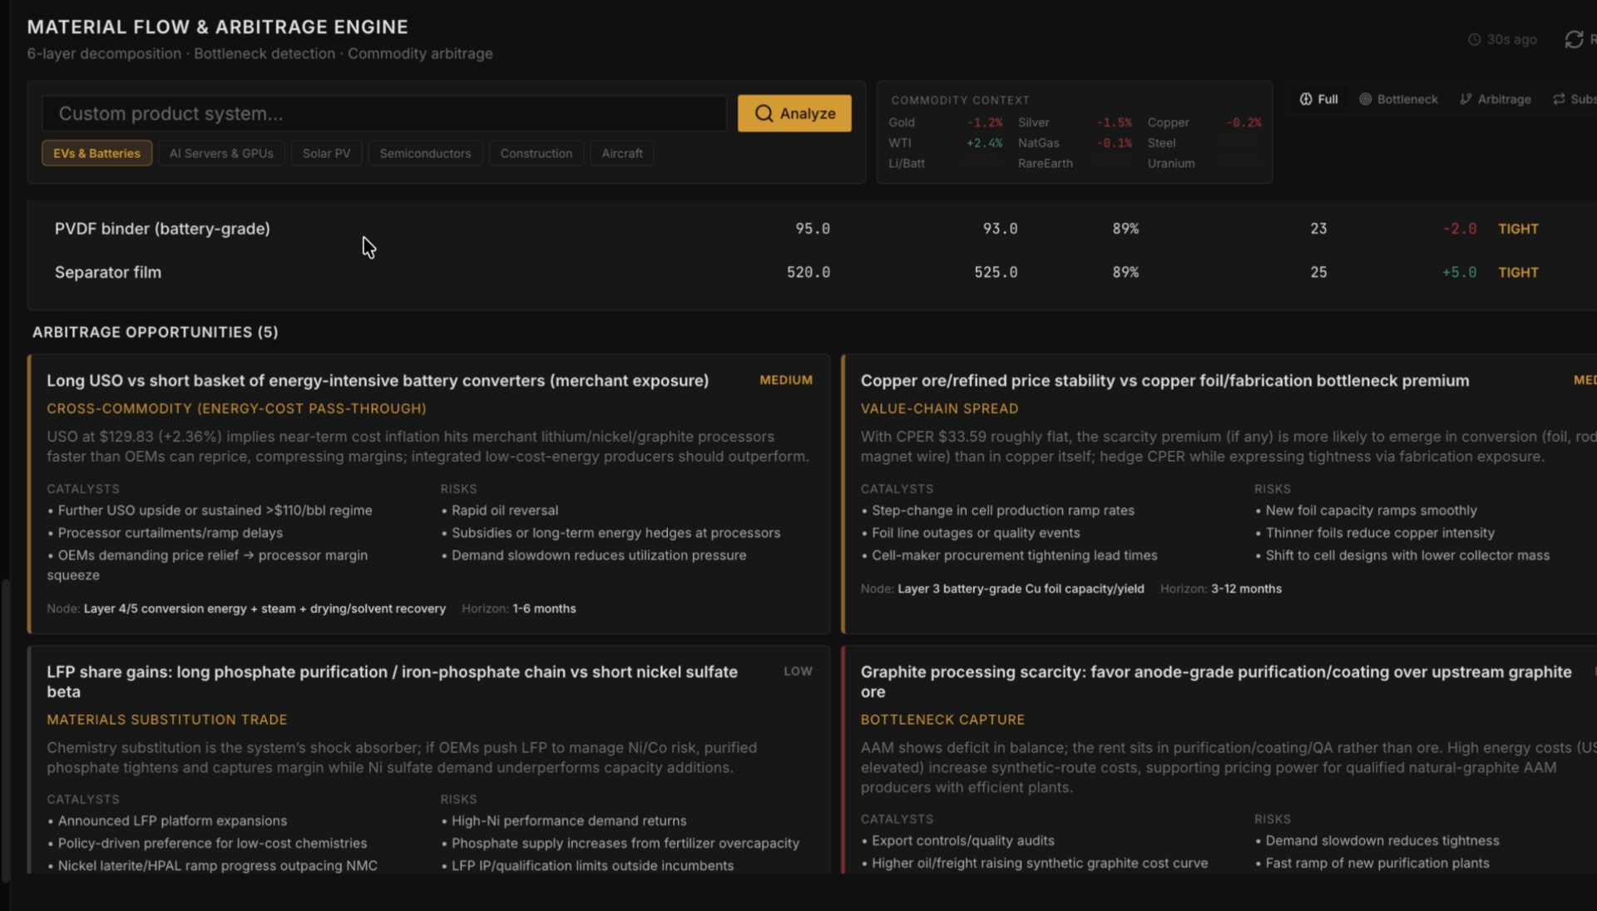This screenshot has height=911, width=1597.
Task: Click the -2.0 delta value for PVDF binder
Action: click(x=1460, y=229)
